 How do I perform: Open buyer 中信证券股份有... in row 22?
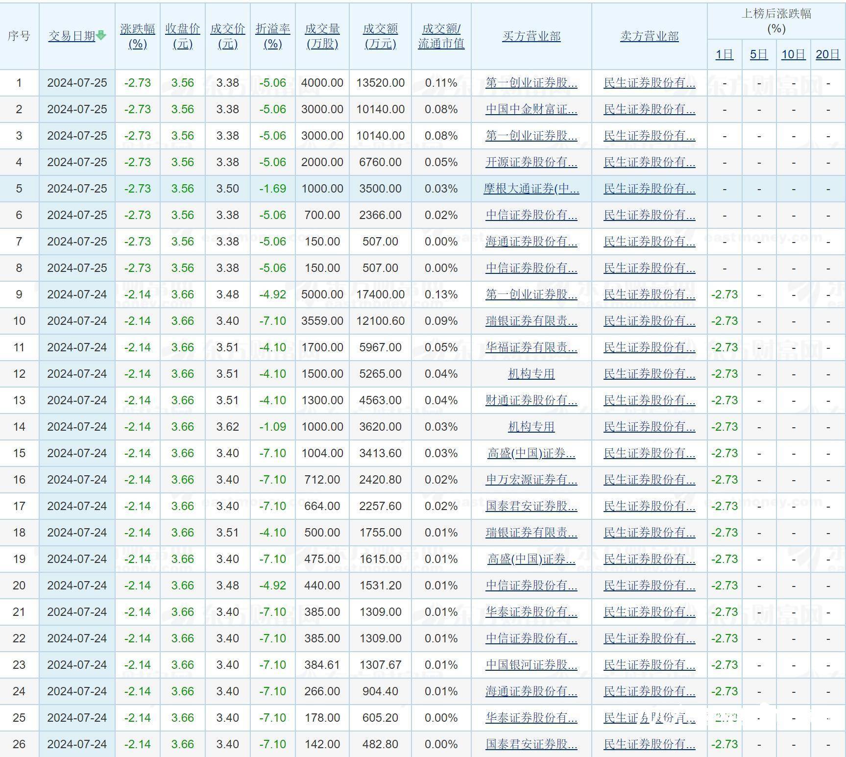(x=532, y=638)
